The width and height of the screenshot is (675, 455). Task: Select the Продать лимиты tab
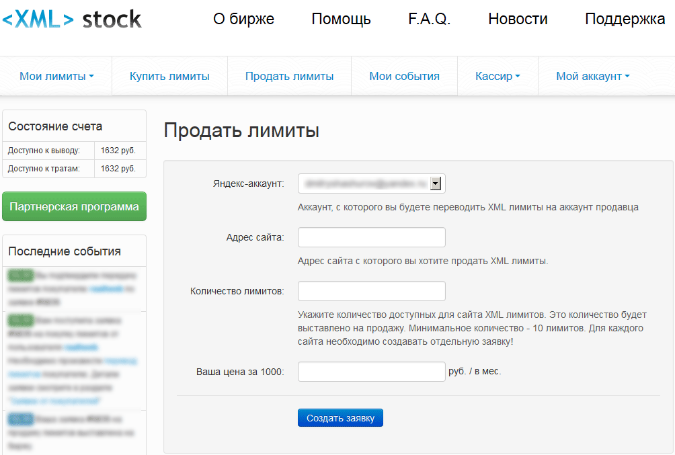[x=289, y=76]
